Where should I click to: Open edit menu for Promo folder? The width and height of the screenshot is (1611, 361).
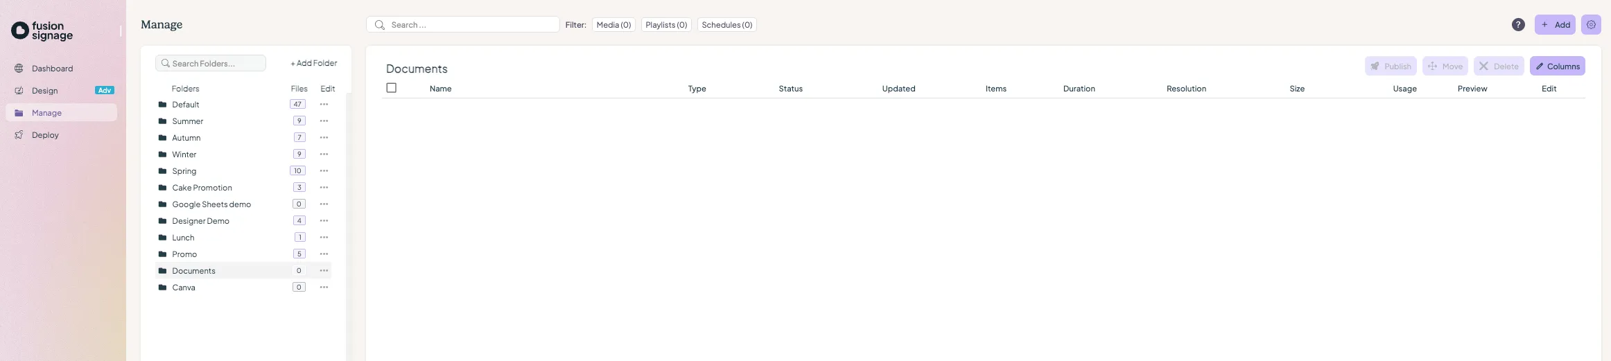point(324,254)
